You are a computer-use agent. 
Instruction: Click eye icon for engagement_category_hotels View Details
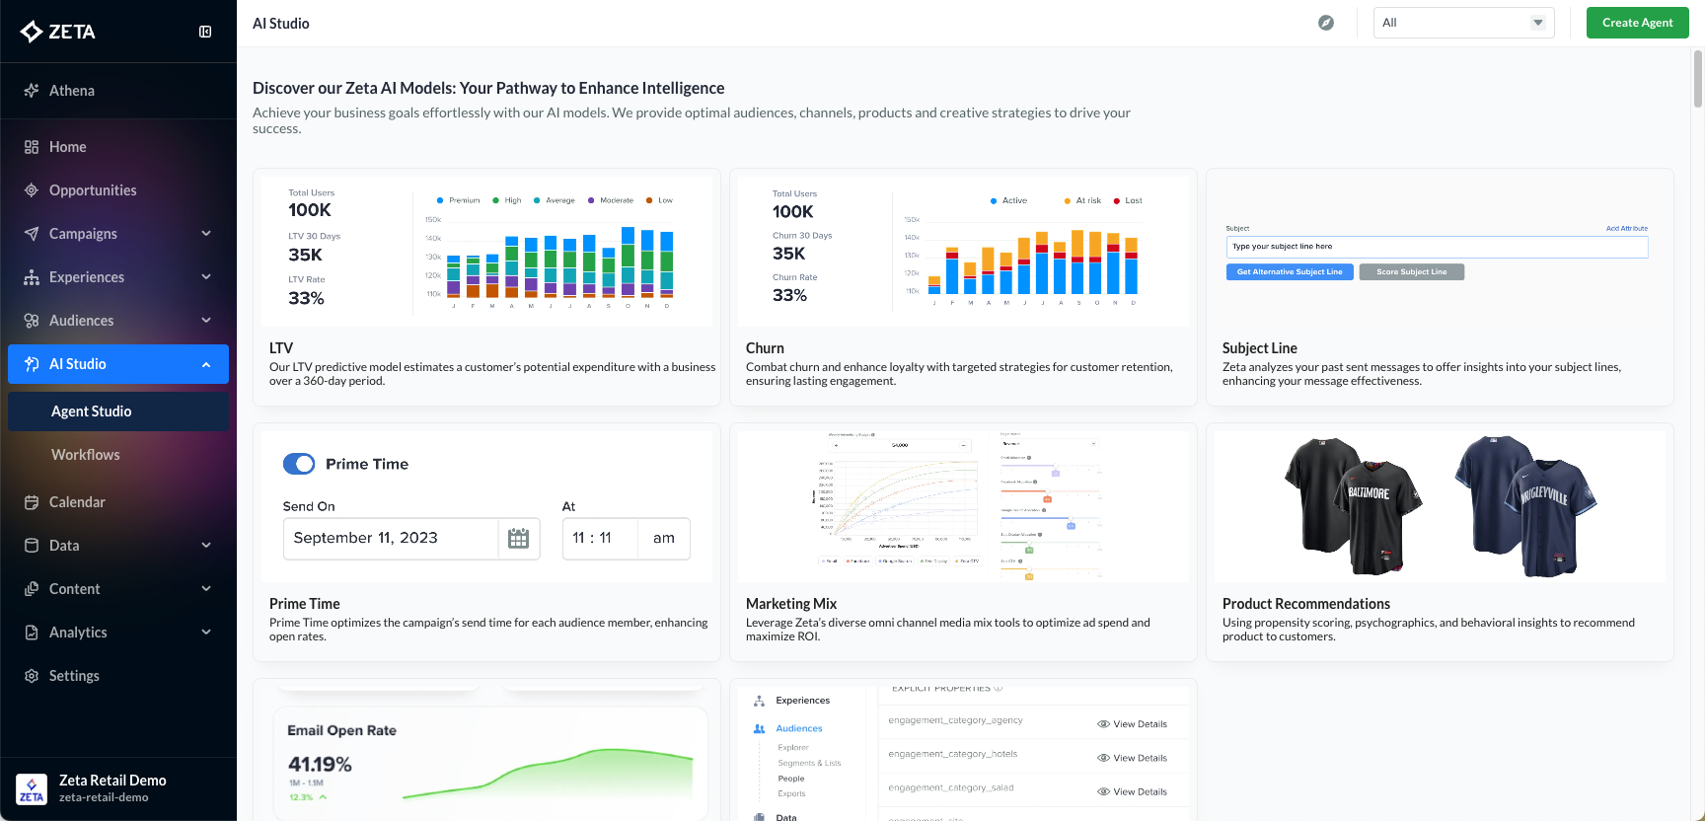(1103, 758)
